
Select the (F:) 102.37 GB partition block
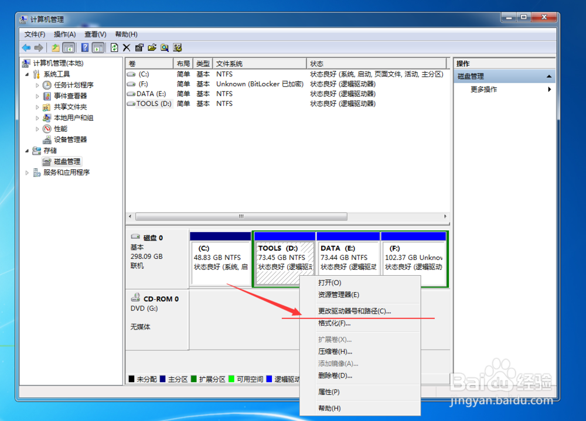pyautogui.click(x=414, y=259)
